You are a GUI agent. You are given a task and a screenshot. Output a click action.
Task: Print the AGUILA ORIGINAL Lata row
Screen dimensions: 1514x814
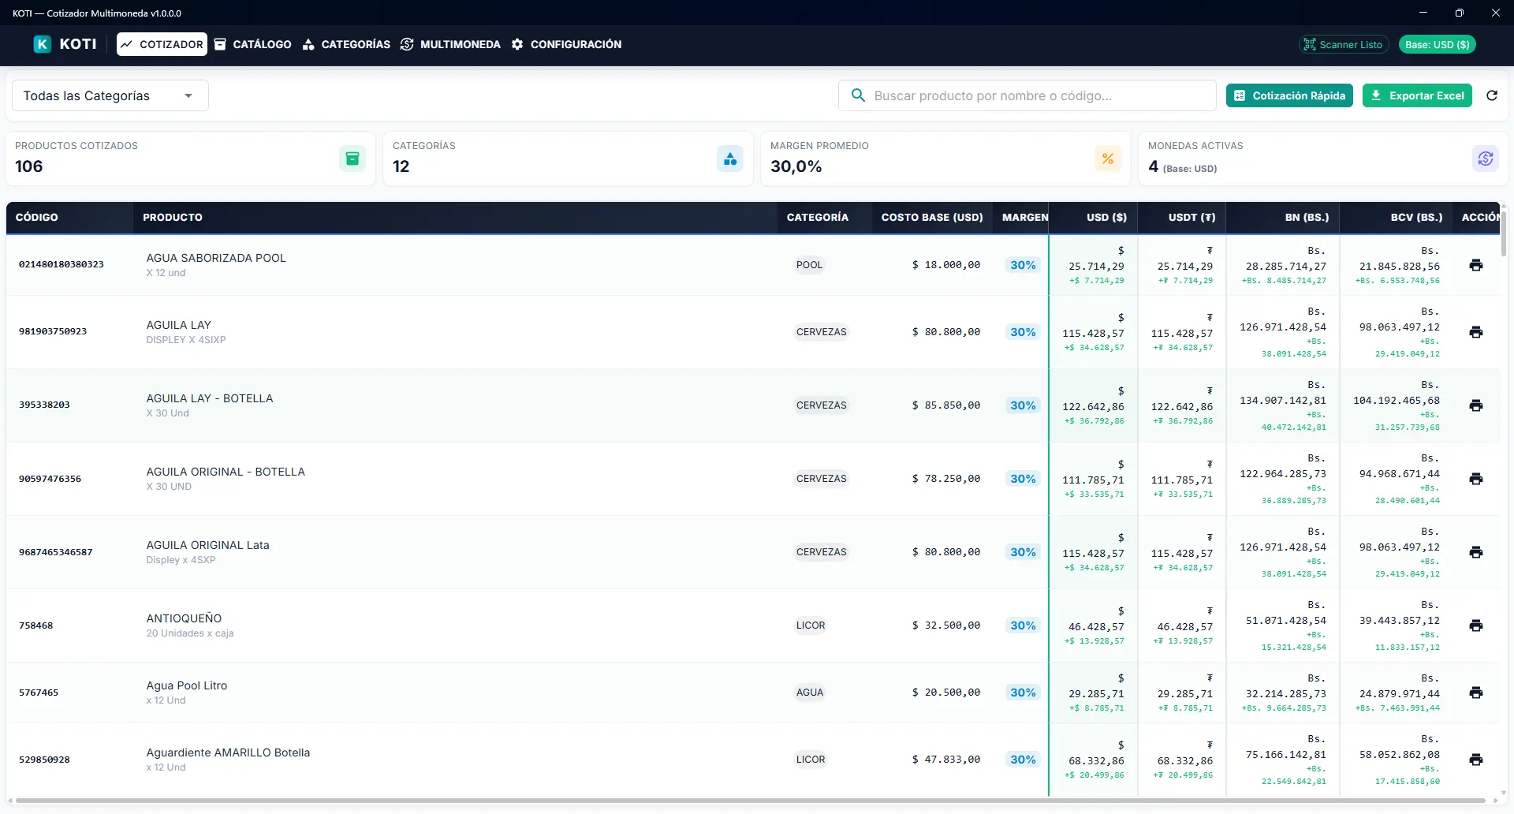coord(1476,552)
